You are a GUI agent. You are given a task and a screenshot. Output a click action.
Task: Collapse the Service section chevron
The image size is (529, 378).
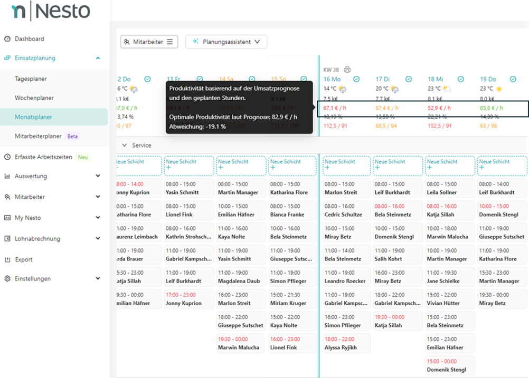tap(125, 146)
